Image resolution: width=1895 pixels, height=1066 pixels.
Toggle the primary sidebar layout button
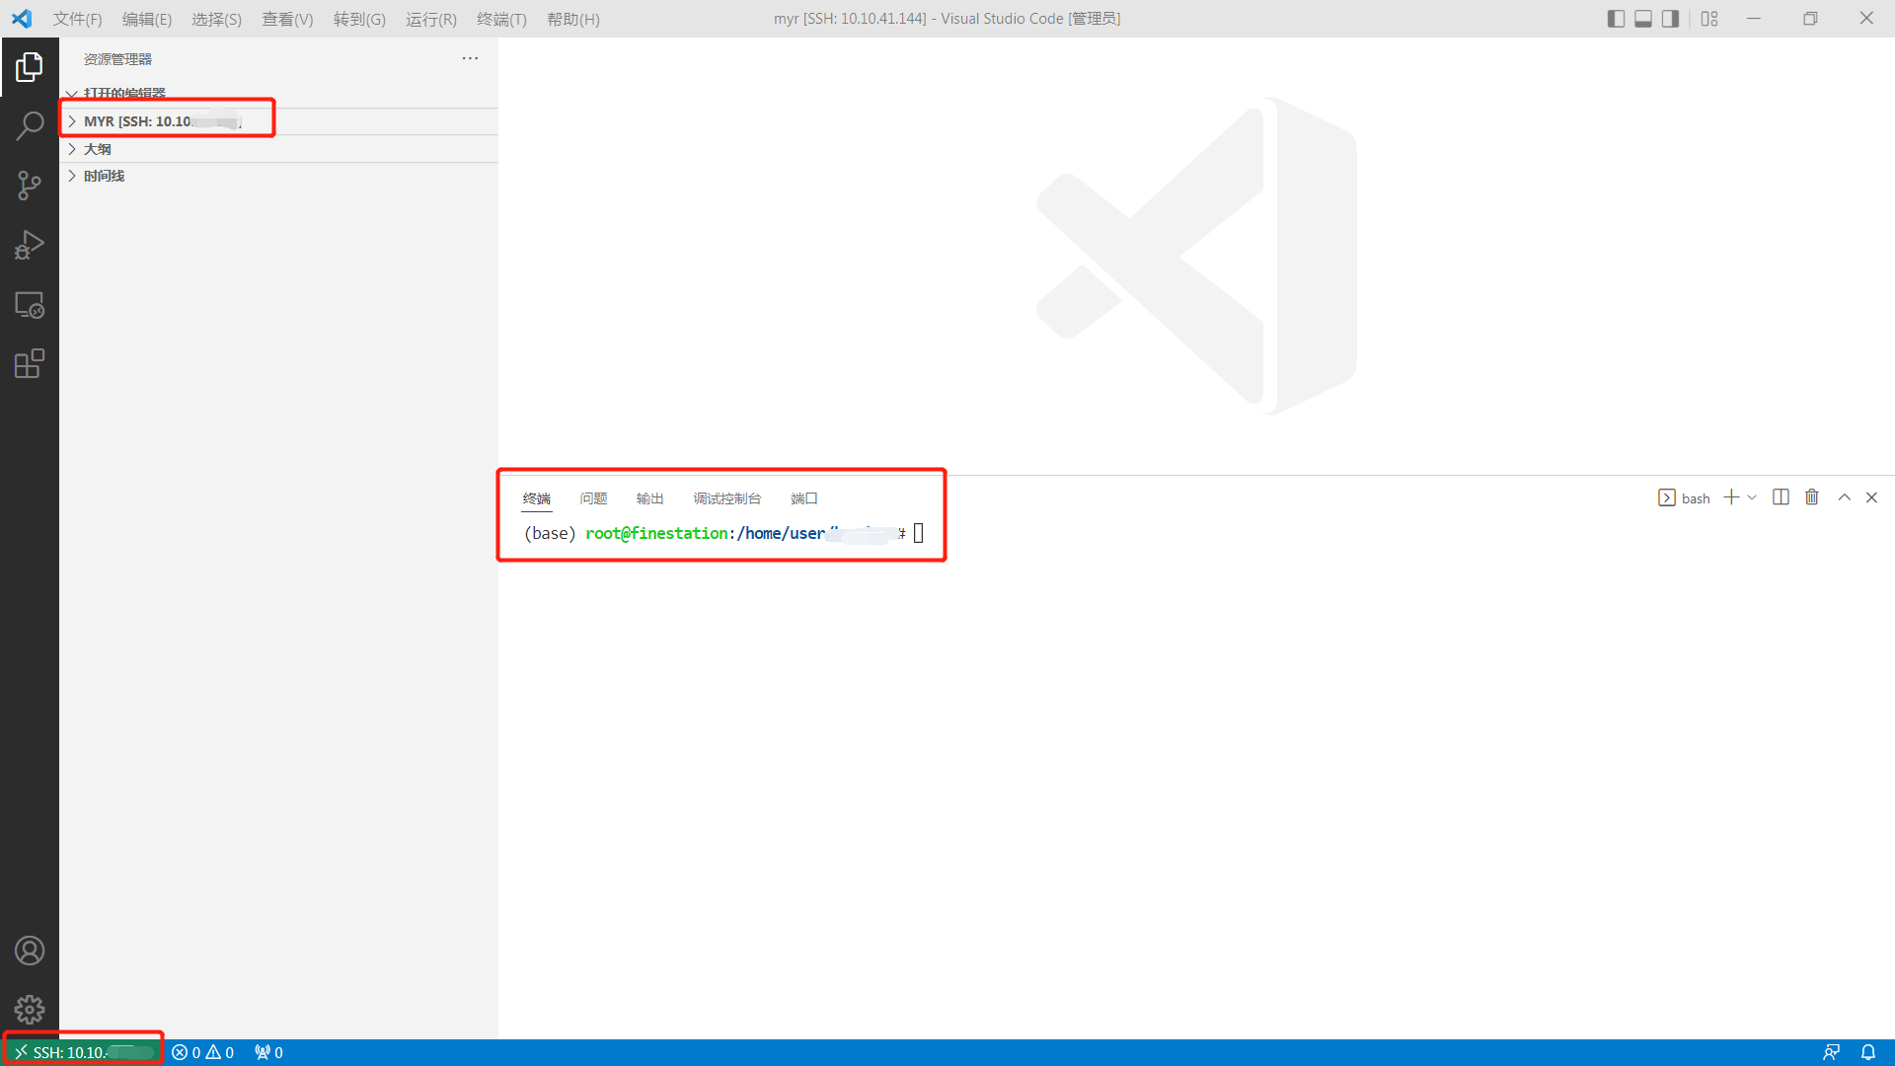(x=1616, y=19)
